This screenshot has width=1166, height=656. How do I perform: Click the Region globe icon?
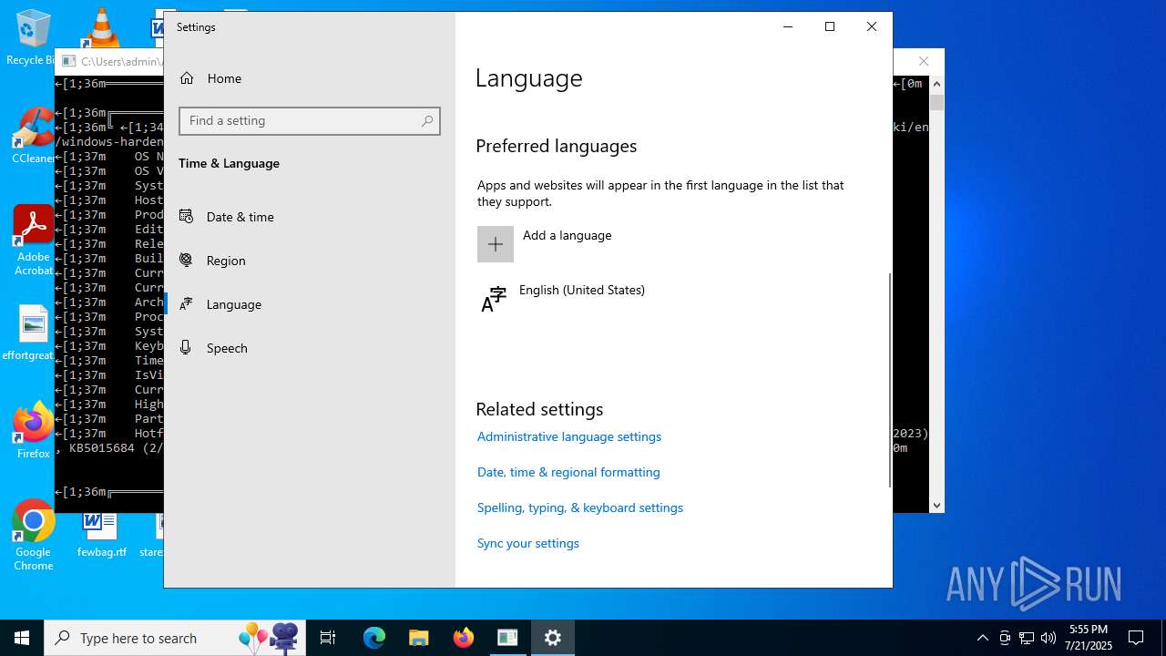pyautogui.click(x=186, y=260)
